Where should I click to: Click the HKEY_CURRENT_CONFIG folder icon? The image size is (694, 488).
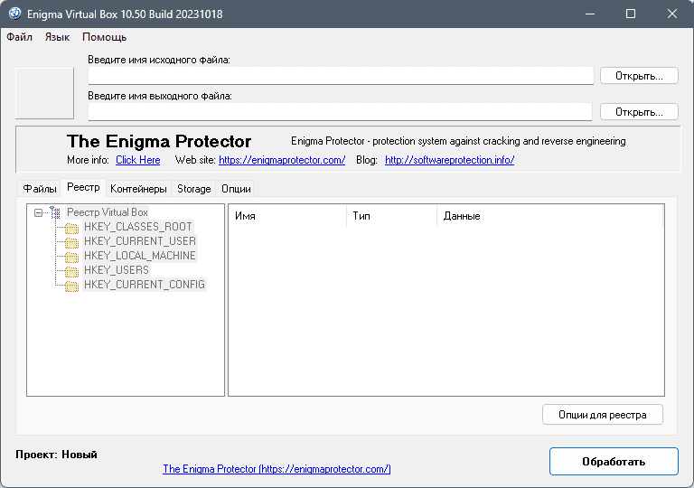[x=71, y=286]
